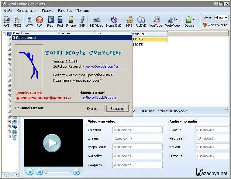
Task: Collapse the root folder tree node
Action: tap(4, 34)
